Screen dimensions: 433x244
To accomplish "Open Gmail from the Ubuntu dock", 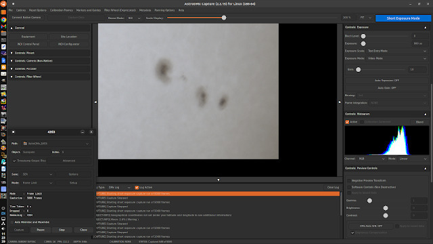I will [x=3, y=26].
